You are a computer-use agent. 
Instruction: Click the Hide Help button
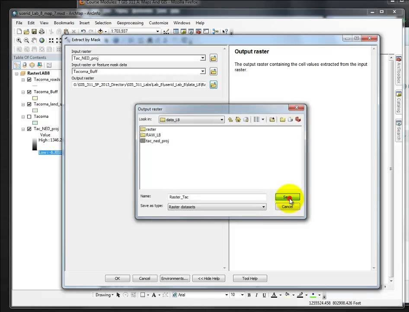coord(209,279)
